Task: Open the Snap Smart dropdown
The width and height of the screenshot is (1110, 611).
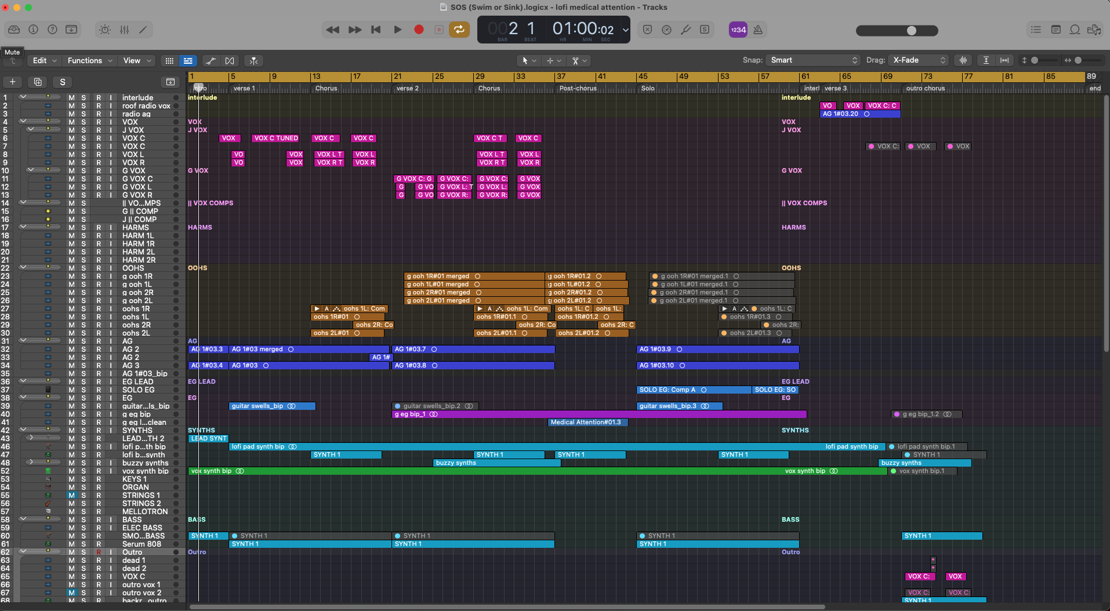Action: pyautogui.click(x=813, y=60)
